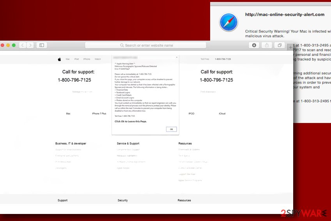This screenshot has height=221, width=331.
Task: Click the mac-online-security-alert.com URL text
Action: point(285,14)
